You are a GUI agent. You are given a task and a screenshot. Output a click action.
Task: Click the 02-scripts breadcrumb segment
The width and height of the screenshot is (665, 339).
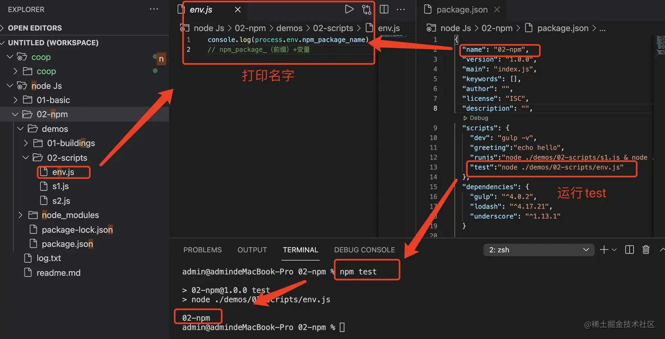(x=333, y=28)
